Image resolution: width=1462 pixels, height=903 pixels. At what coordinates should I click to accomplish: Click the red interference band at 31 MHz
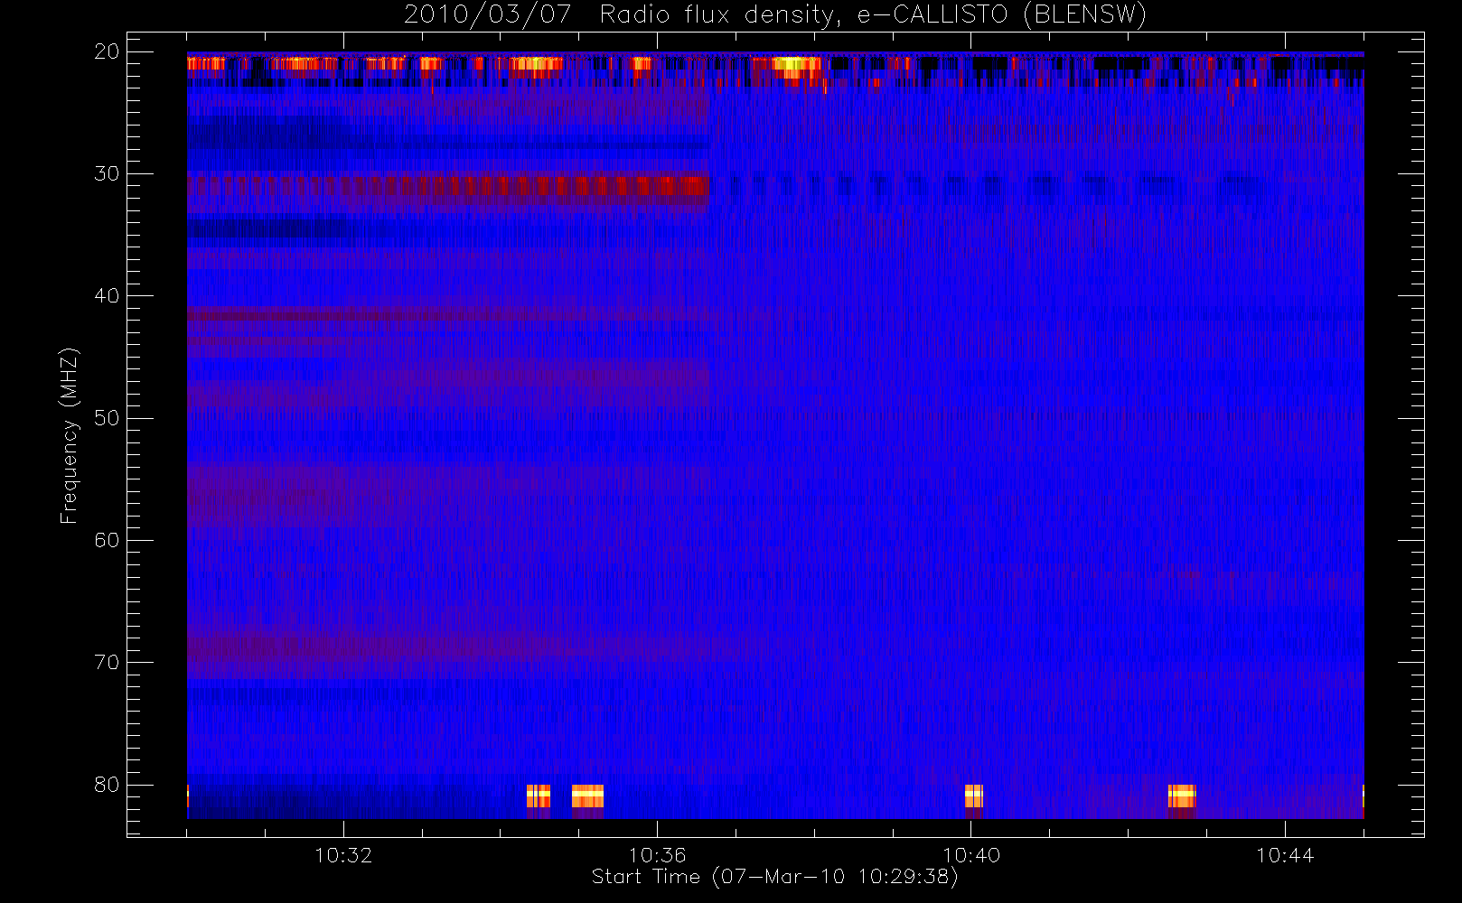[448, 186]
